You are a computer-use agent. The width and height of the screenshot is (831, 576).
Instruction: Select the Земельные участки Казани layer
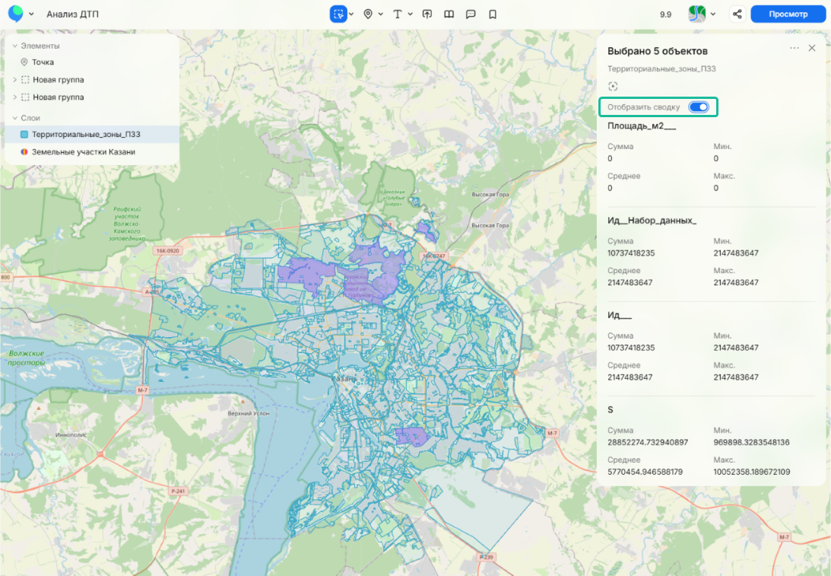point(83,152)
